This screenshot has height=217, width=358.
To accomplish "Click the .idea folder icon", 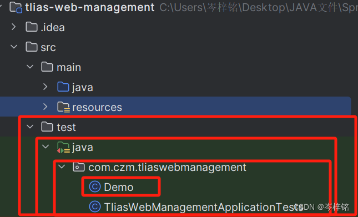I will click(x=32, y=27).
